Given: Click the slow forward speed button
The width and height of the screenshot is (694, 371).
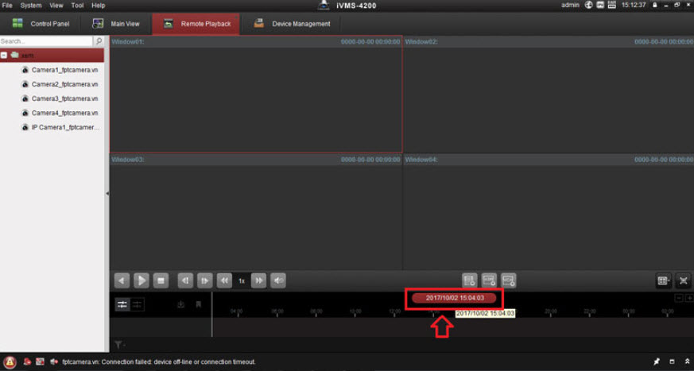Looking at the screenshot, I should click(x=224, y=280).
